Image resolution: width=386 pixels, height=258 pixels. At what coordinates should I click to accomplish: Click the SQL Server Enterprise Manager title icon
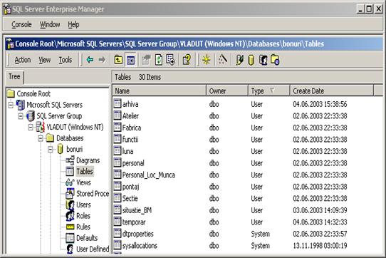pyautogui.click(x=7, y=9)
